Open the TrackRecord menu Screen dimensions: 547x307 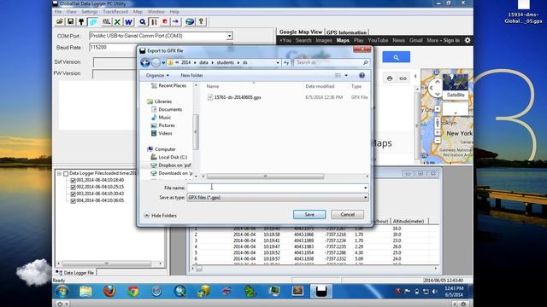(115, 12)
